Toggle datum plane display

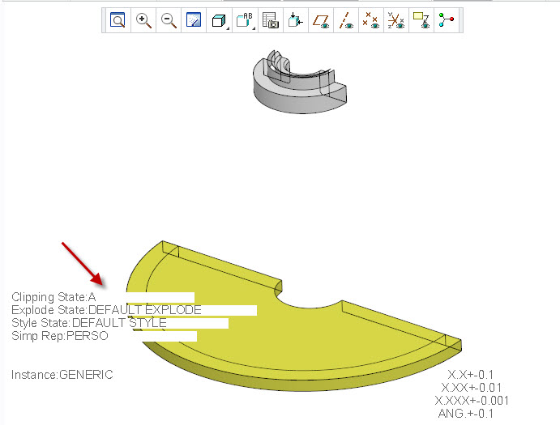[322, 21]
